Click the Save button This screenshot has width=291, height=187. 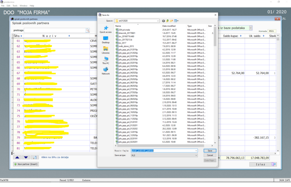pos(210,151)
